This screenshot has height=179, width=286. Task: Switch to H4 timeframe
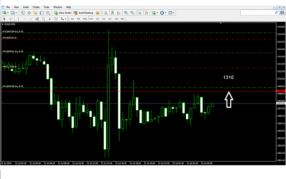[x=103, y=19]
